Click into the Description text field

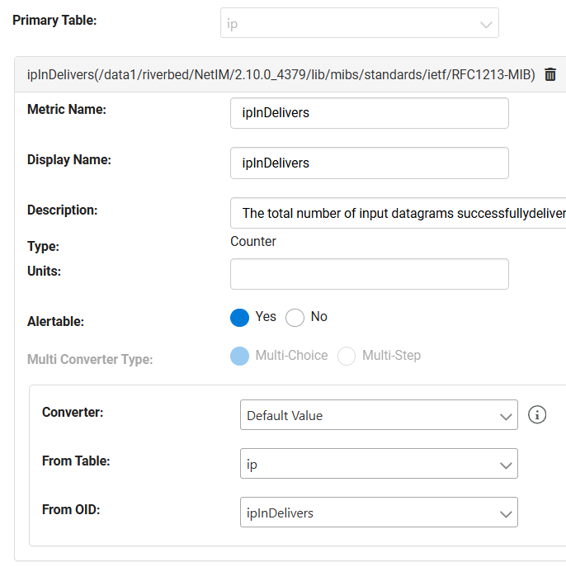tap(398, 213)
